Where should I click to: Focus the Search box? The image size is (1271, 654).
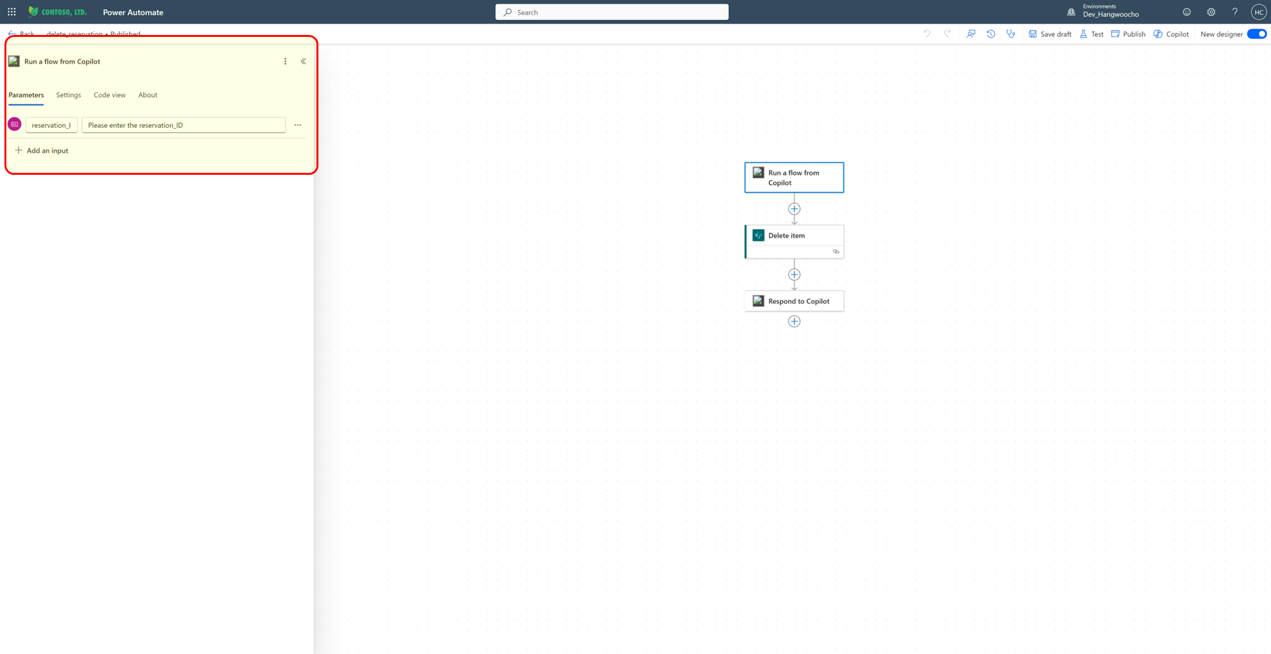tap(612, 12)
